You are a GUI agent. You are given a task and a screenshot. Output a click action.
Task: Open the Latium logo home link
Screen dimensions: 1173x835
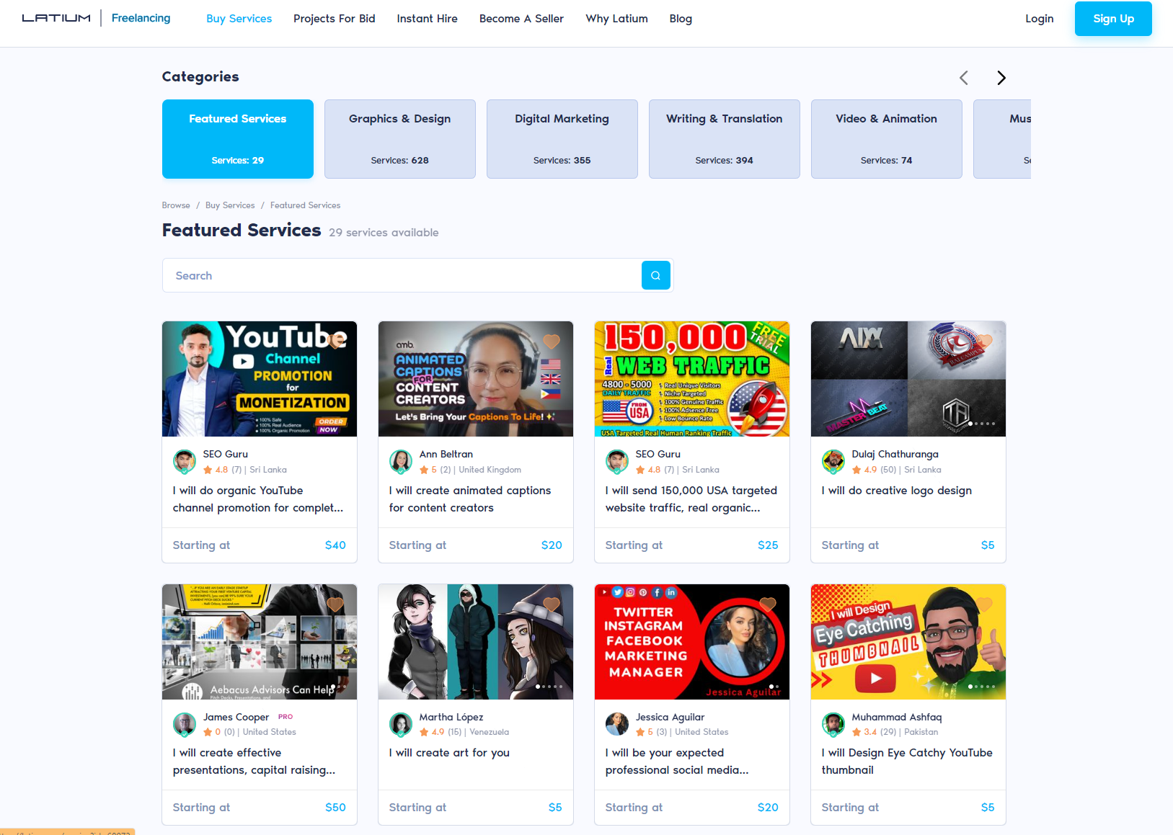(x=56, y=18)
